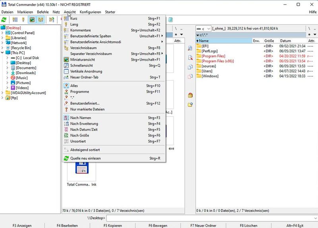Viewport: 318px width, 228px height.
Task: Click the Name column header
Action: point(224,41)
